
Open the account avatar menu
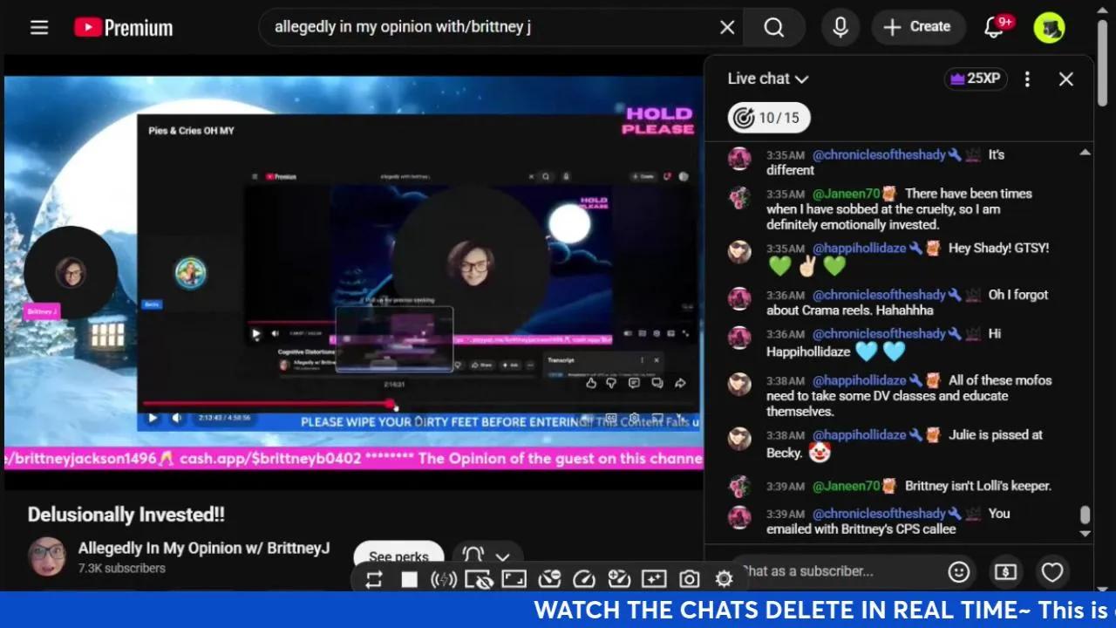(1050, 27)
